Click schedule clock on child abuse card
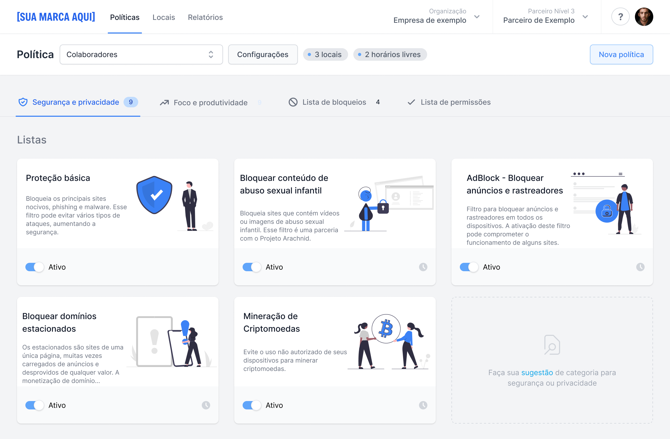 tap(423, 267)
